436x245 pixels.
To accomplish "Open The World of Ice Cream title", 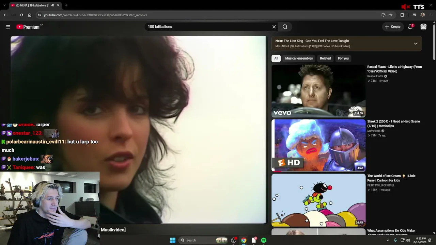I will point(391,178).
